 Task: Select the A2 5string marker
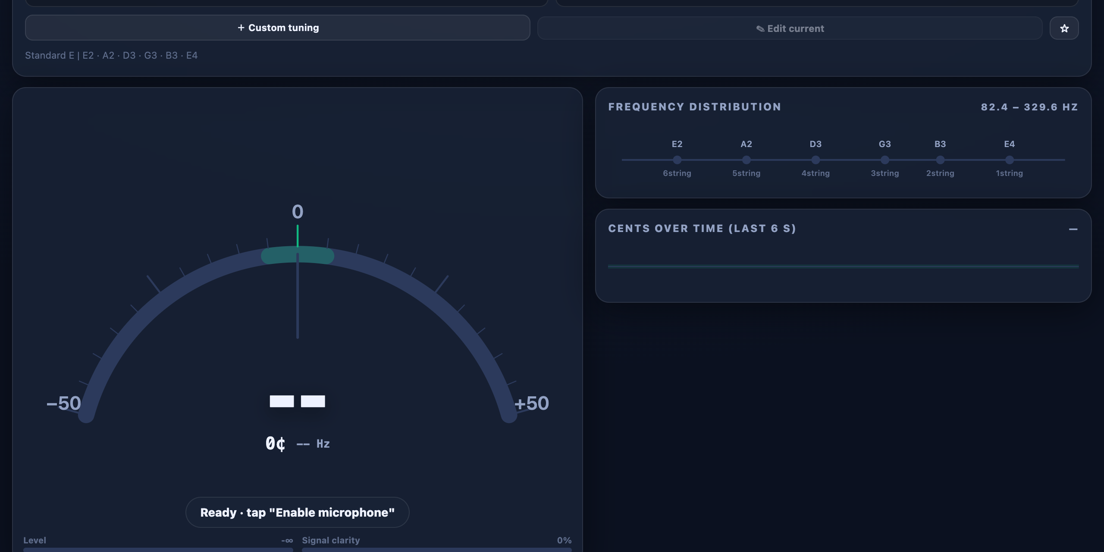click(746, 160)
